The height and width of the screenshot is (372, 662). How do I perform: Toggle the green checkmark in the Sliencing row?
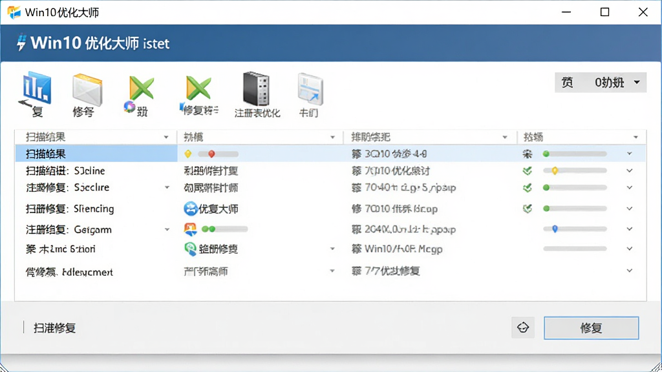(x=528, y=209)
